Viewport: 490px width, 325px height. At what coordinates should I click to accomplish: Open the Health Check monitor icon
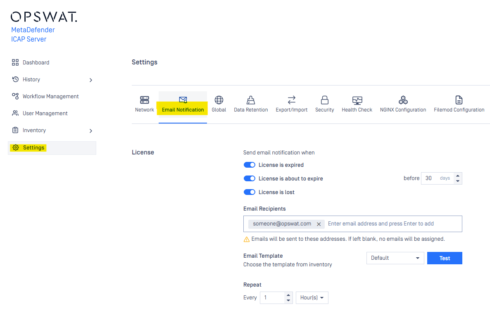pyautogui.click(x=357, y=100)
